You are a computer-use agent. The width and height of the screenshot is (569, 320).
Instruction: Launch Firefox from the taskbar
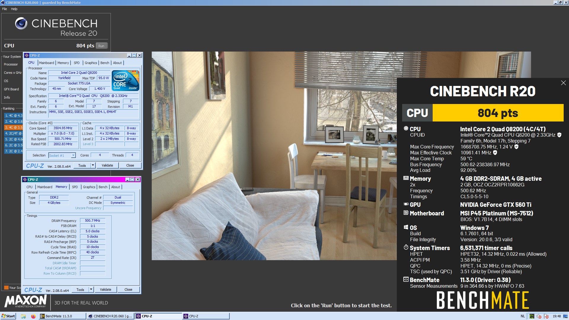[x=33, y=316]
